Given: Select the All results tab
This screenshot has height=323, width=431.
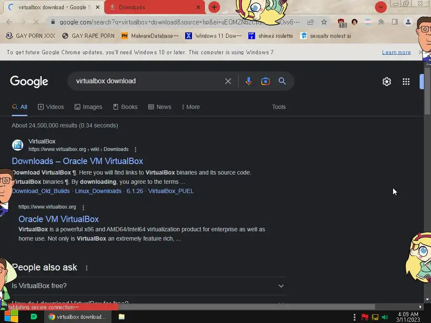Looking at the screenshot, I should [19, 107].
